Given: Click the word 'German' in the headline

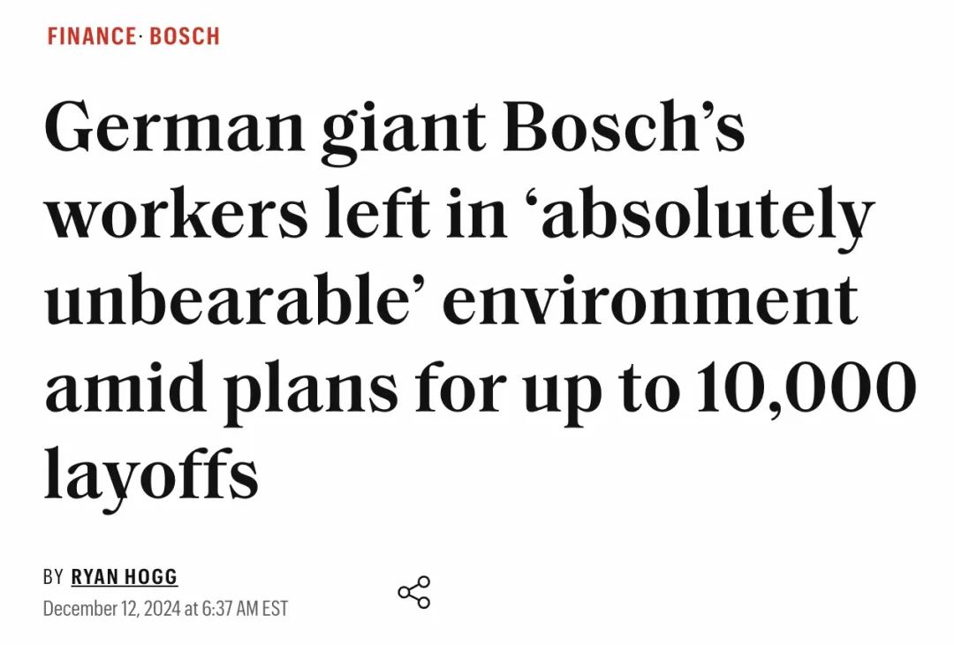Looking at the screenshot, I should tap(173, 126).
